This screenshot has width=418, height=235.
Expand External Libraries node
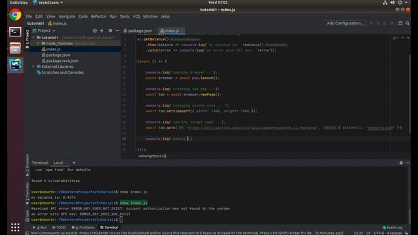tap(33, 67)
